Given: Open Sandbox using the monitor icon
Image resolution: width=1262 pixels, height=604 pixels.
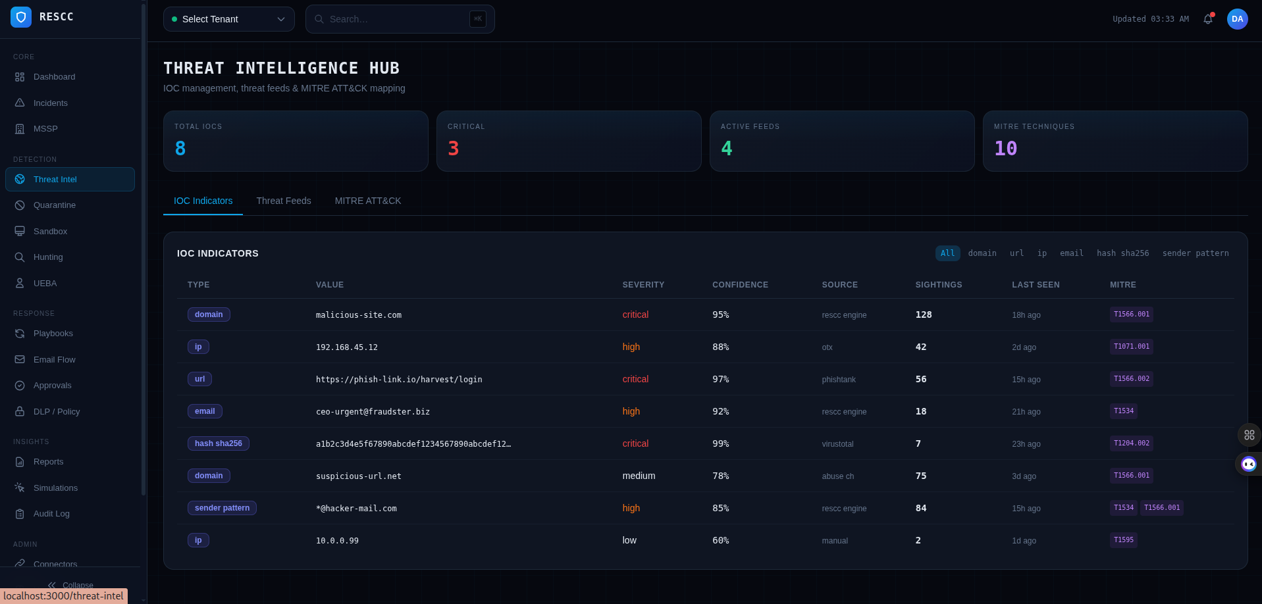Looking at the screenshot, I should point(20,231).
